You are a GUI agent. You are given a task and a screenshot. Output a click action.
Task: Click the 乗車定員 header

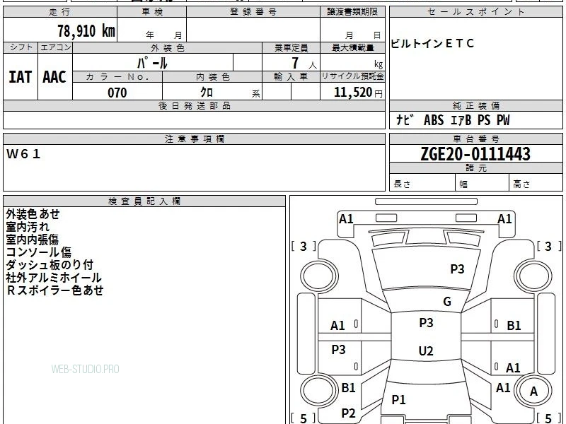tap(291, 47)
